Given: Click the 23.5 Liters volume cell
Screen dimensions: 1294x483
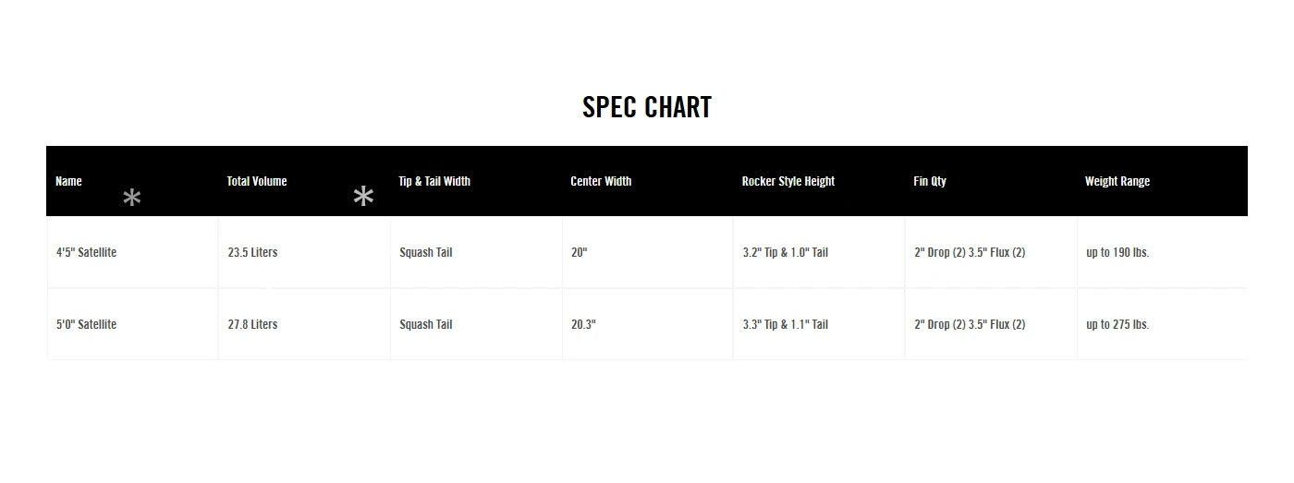Looking at the screenshot, I should (252, 252).
